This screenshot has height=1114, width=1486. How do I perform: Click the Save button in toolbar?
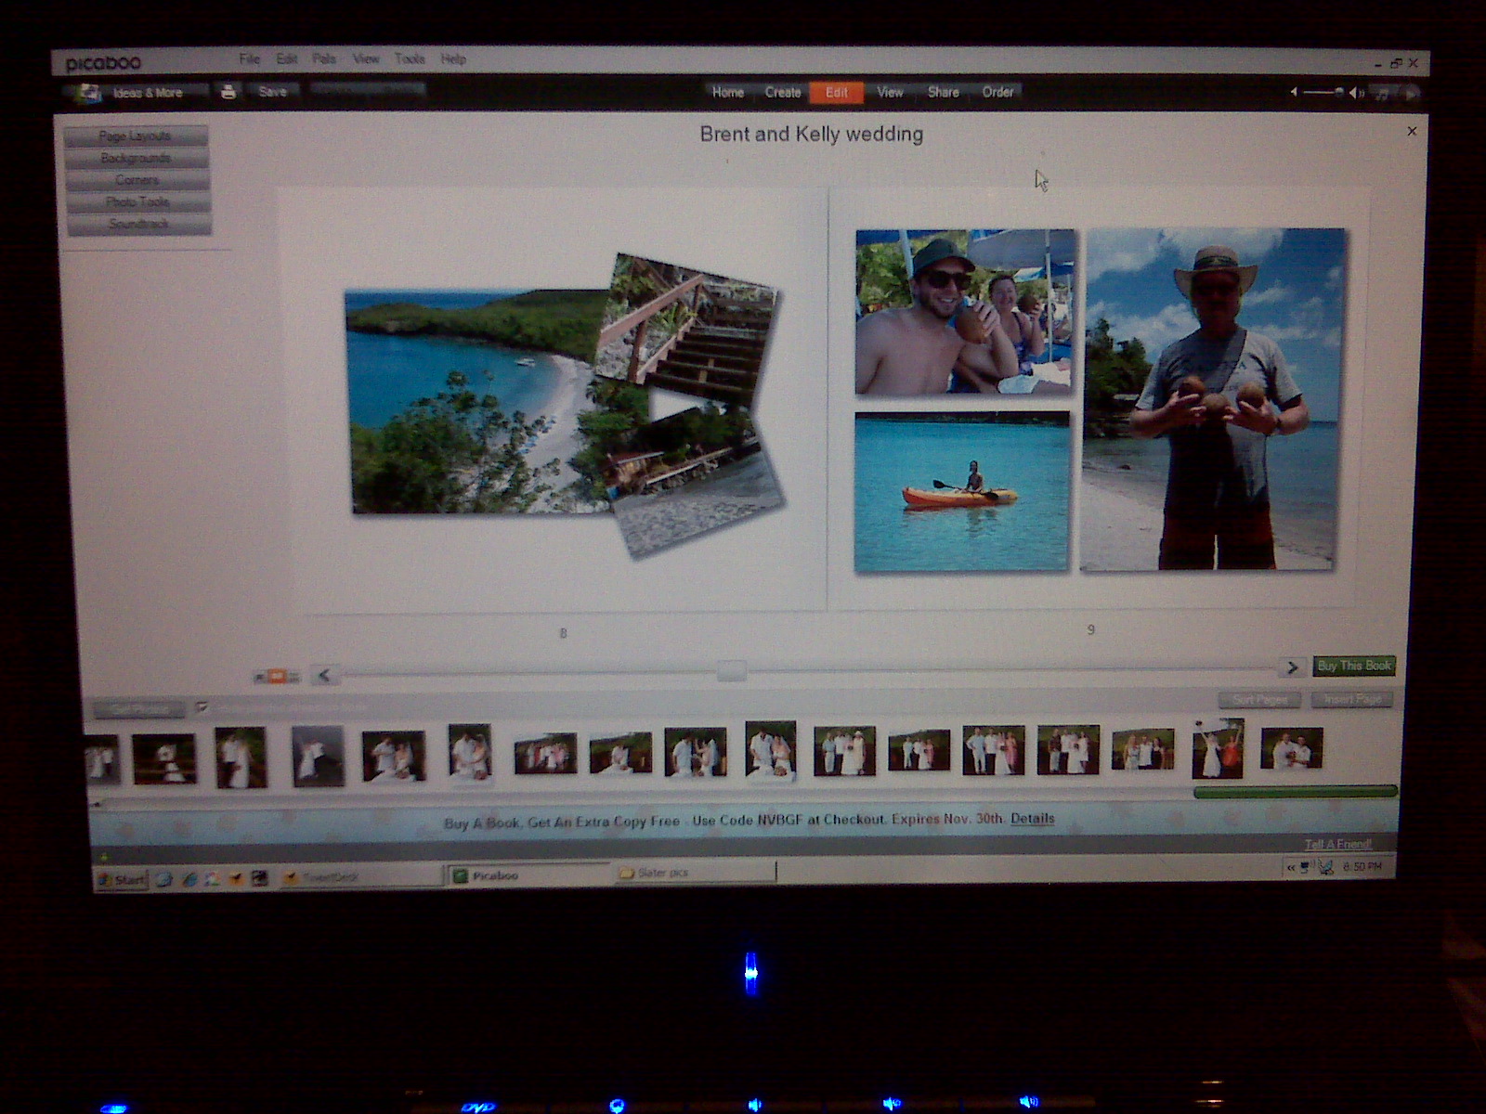[272, 92]
